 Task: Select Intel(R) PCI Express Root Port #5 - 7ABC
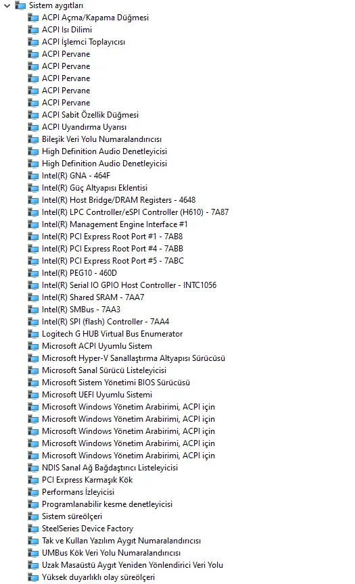(113, 261)
